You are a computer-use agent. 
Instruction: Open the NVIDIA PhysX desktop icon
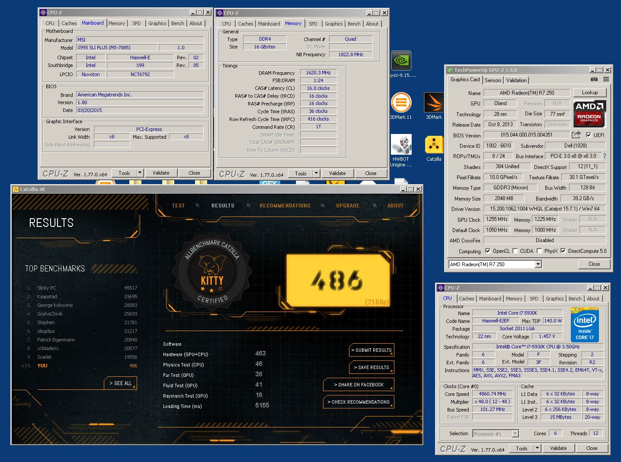[401, 61]
